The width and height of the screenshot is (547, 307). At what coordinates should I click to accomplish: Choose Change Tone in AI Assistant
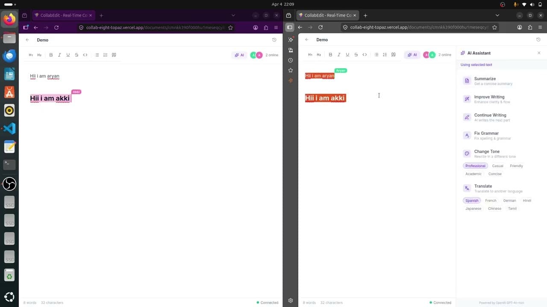501,154
